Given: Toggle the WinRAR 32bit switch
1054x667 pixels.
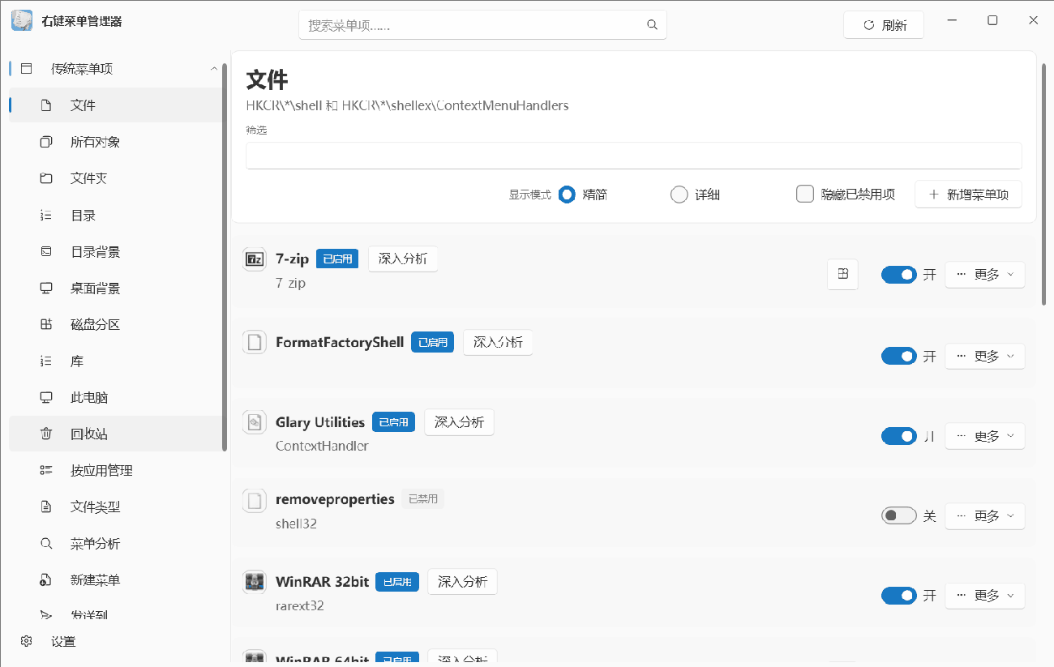Looking at the screenshot, I should pos(898,596).
